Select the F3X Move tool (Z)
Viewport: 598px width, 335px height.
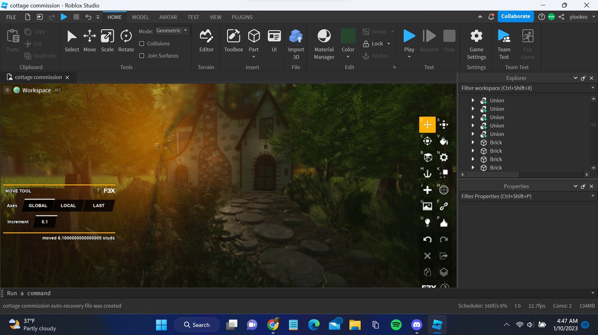coord(427,125)
